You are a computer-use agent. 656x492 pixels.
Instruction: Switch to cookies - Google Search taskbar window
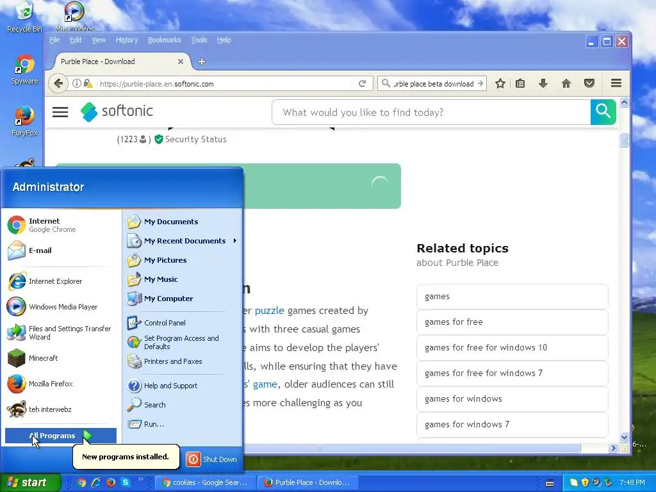click(x=204, y=482)
